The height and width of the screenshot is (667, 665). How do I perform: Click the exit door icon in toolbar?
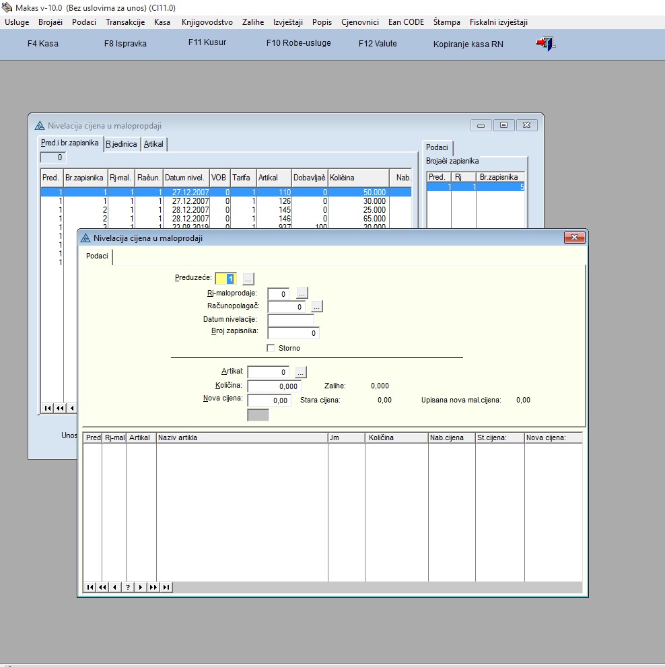(x=545, y=44)
